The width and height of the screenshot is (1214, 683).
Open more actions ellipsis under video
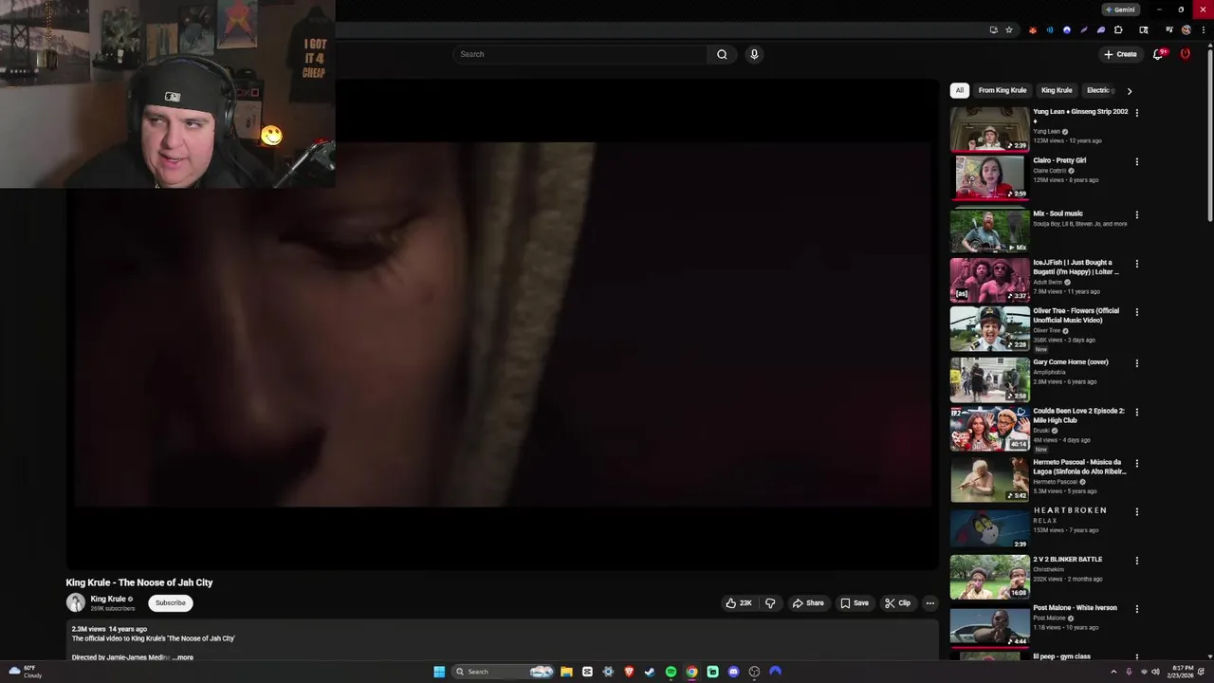click(x=929, y=603)
